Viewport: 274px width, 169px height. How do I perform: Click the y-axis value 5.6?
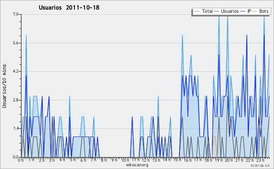[16, 43]
